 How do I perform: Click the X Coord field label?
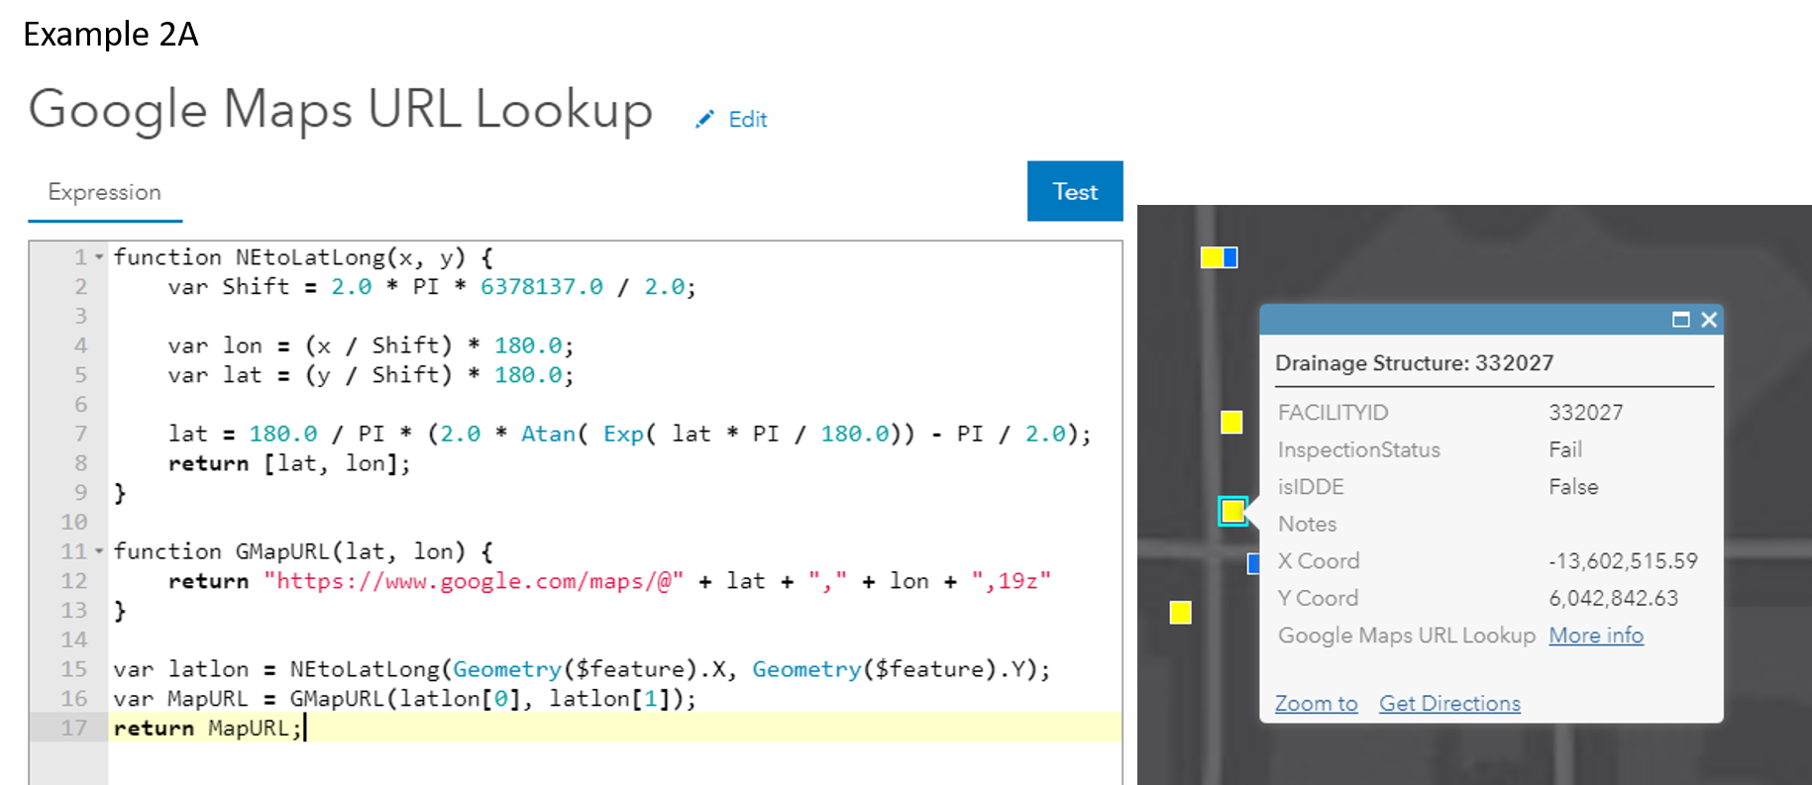pyautogui.click(x=1319, y=561)
